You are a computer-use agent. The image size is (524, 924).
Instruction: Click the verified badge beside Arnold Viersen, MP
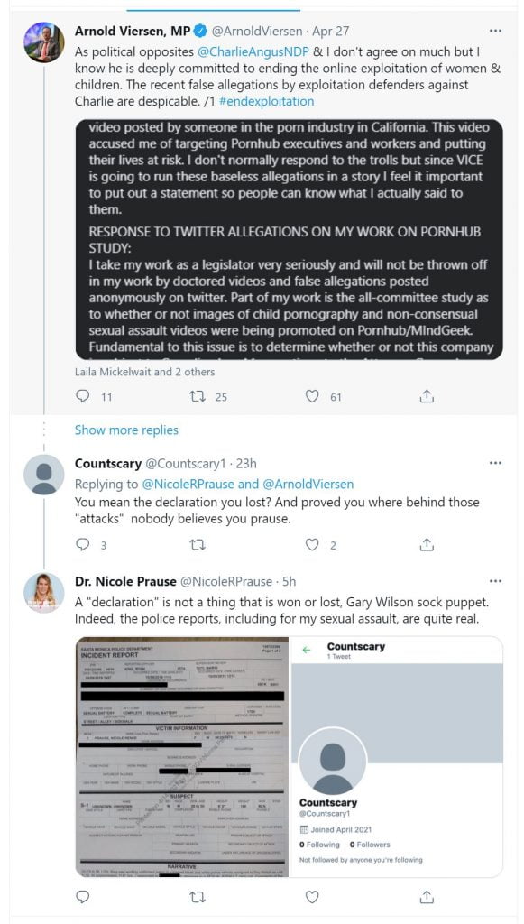[199, 31]
